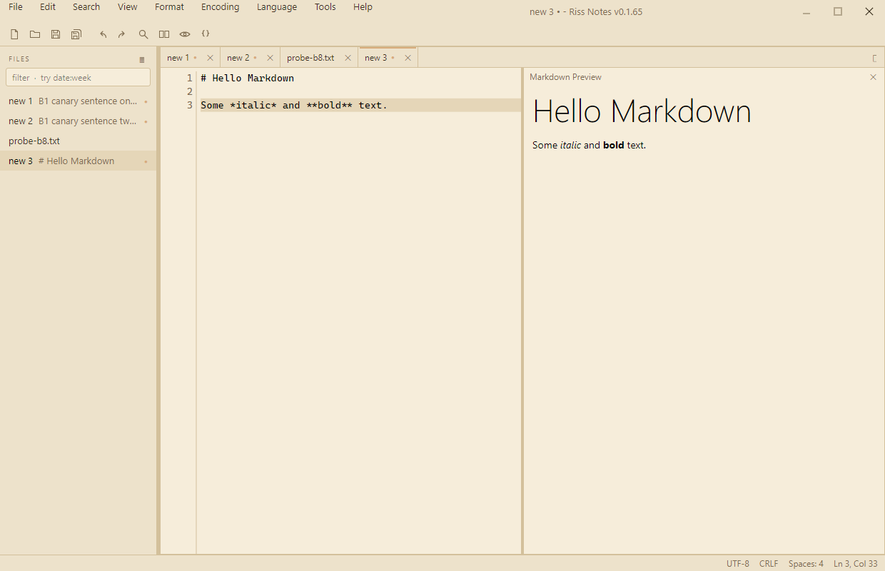Close the Markdown Preview panel
The image size is (885, 571).
[x=873, y=77]
